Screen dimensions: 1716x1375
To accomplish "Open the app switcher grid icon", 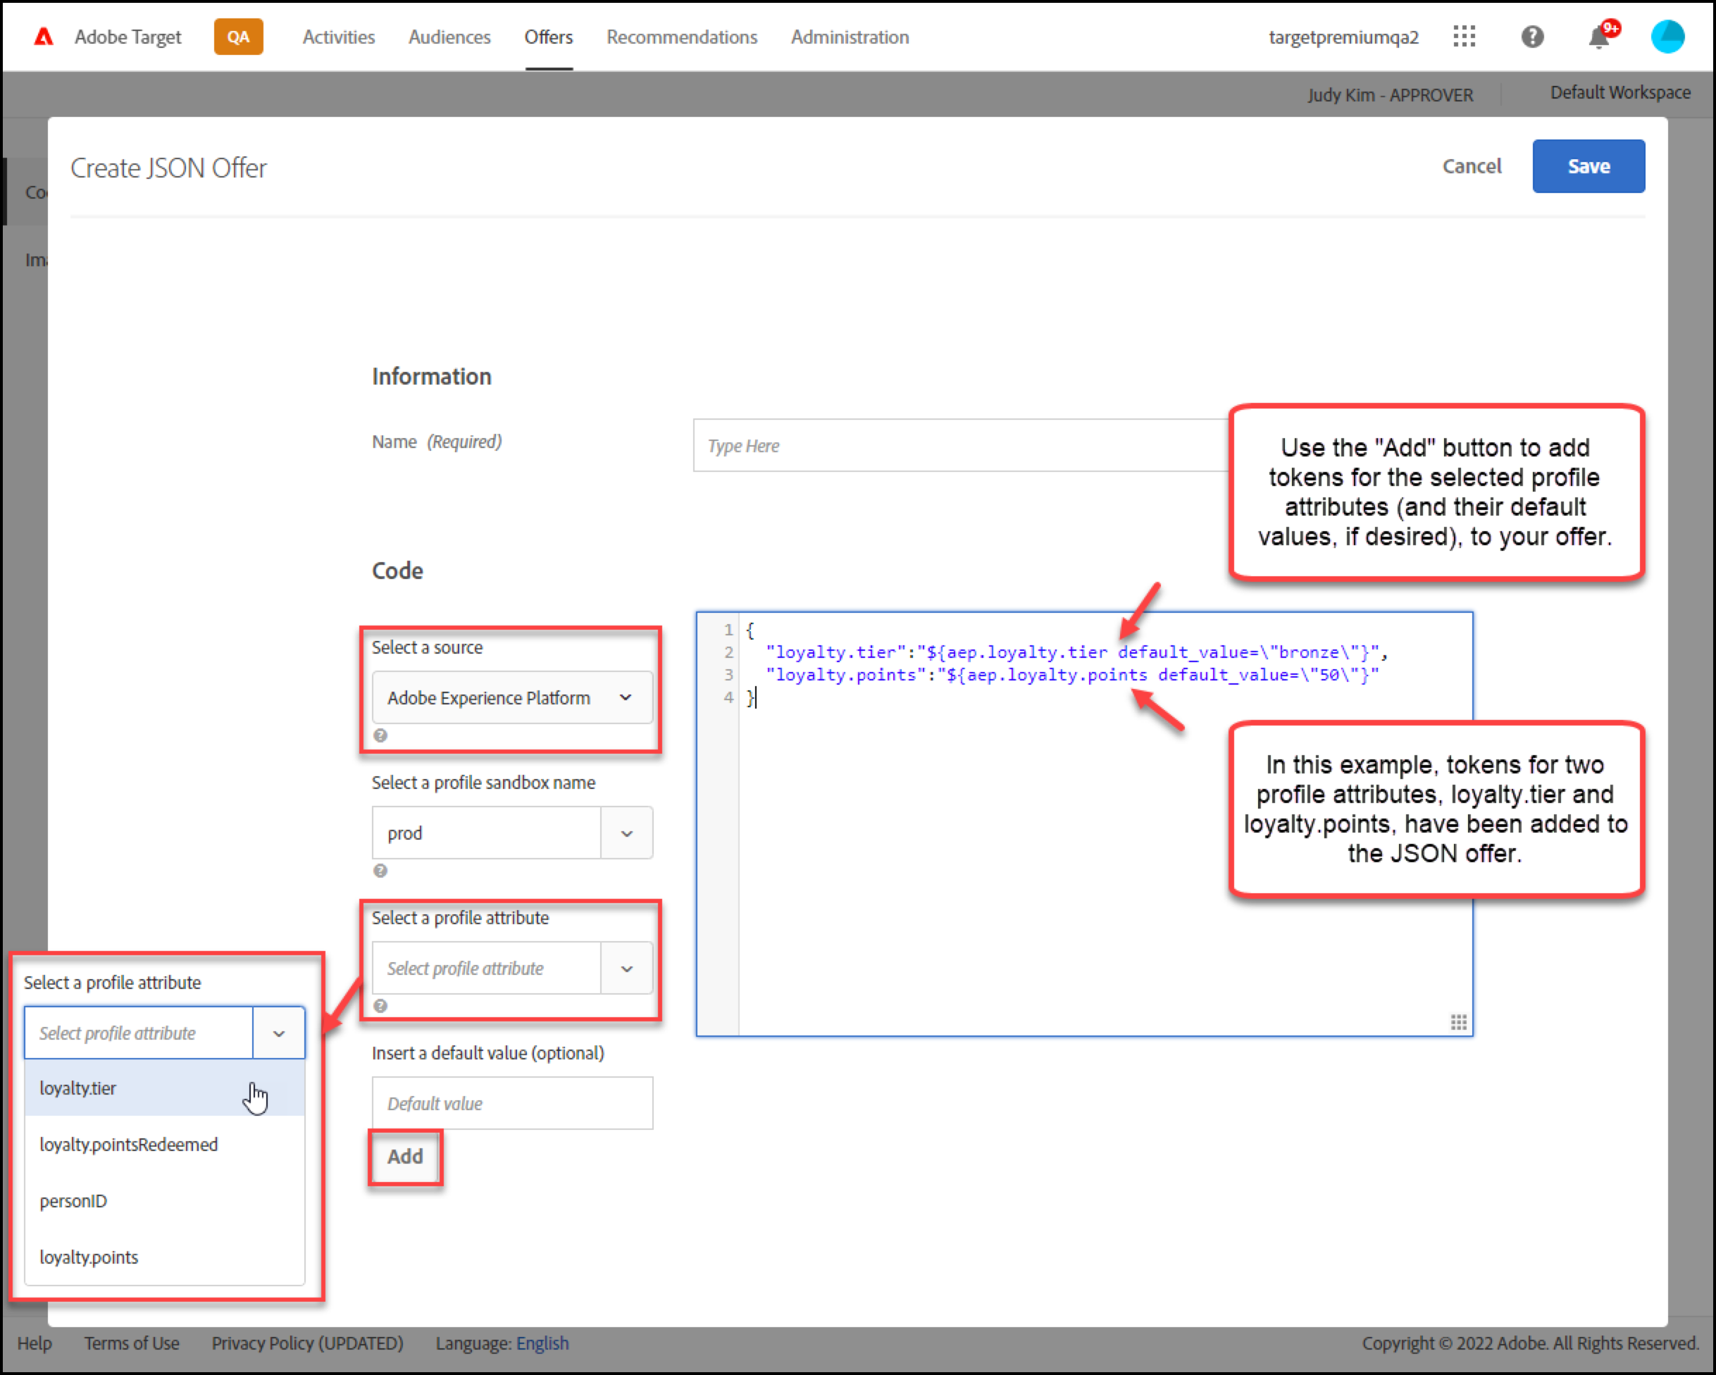I will 1465,37.
